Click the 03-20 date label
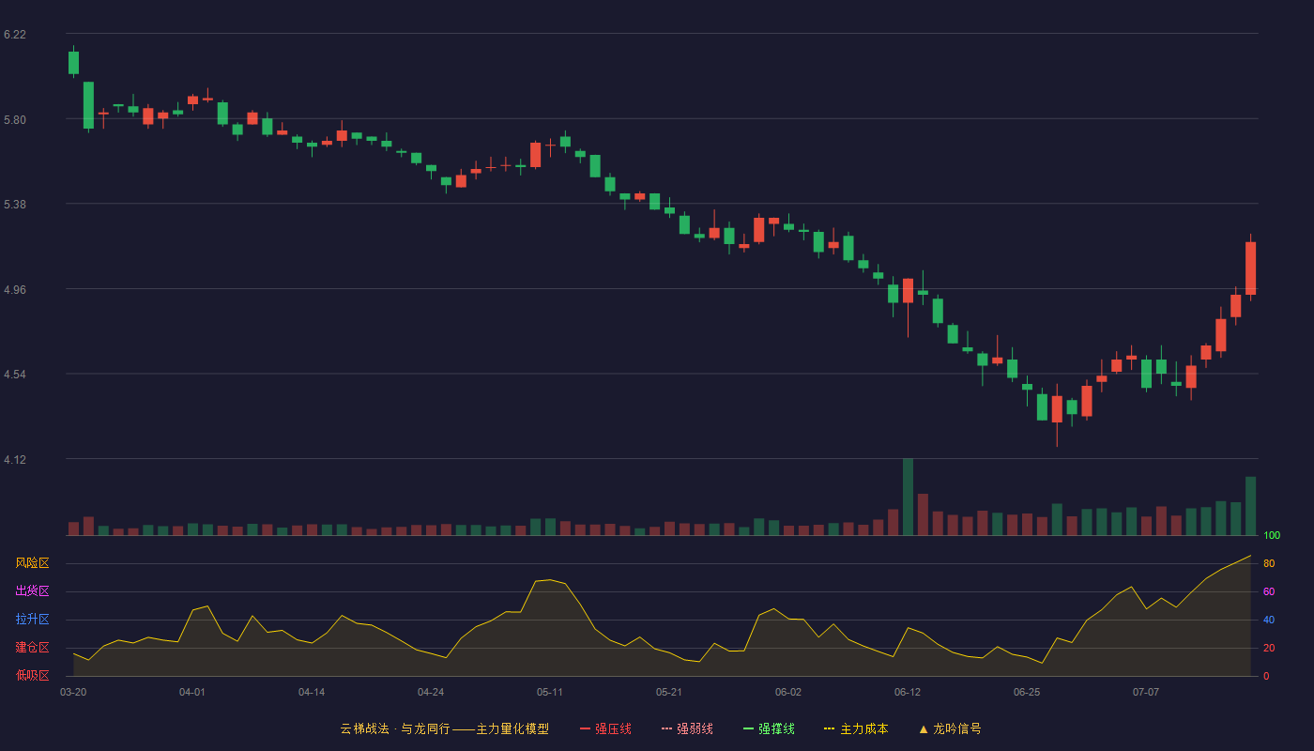Viewport: 1314px width, 751px height. pyautogui.click(x=73, y=692)
